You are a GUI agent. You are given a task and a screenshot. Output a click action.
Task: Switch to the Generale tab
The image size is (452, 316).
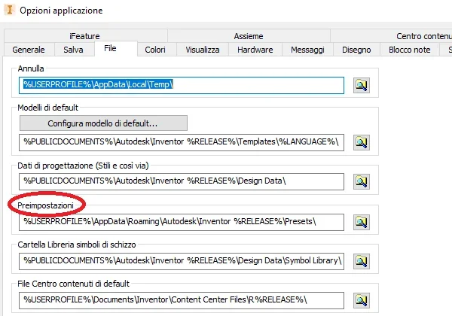(29, 50)
